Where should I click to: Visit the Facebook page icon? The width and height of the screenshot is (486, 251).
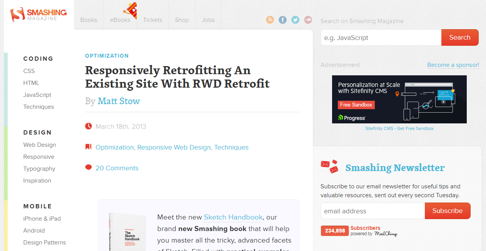[283, 20]
